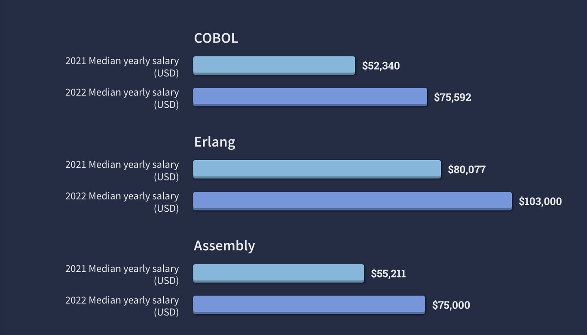Click the Erlang heading
Viewport: 587px width, 335px height.
pyautogui.click(x=214, y=142)
